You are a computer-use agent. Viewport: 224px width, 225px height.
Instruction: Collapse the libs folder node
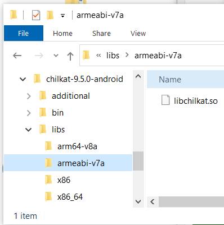[28, 130]
